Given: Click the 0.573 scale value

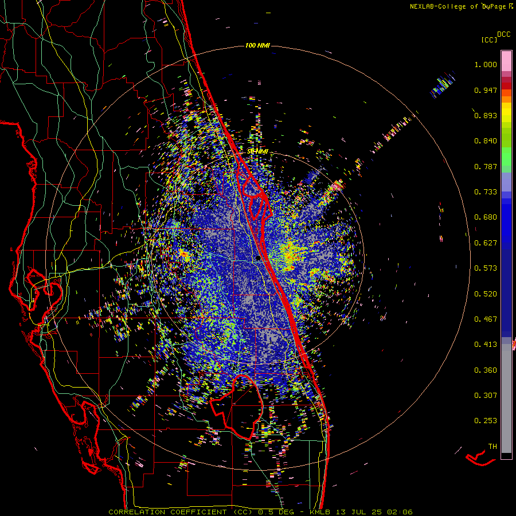Looking at the screenshot, I should (x=486, y=268).
